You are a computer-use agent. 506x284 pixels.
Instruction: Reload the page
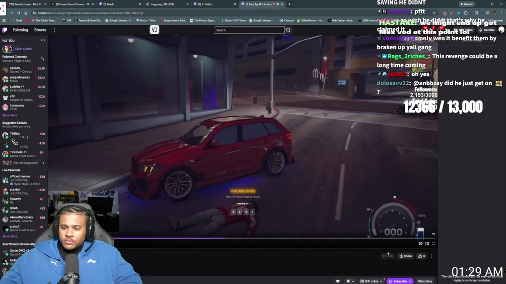point(18,13)
